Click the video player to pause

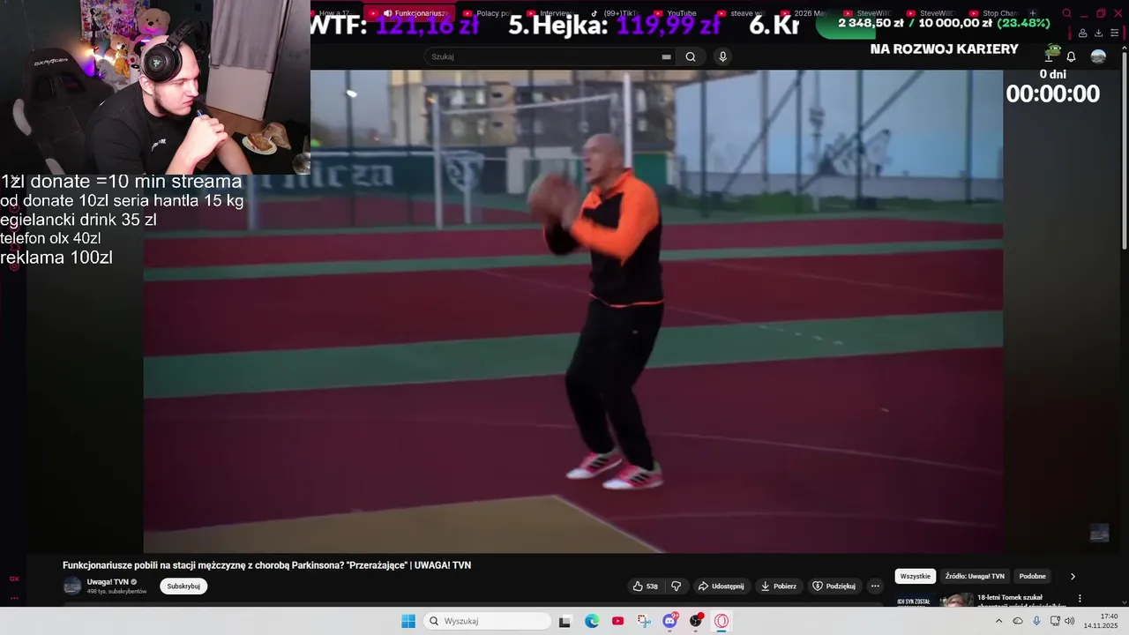[x=573, y=311]
